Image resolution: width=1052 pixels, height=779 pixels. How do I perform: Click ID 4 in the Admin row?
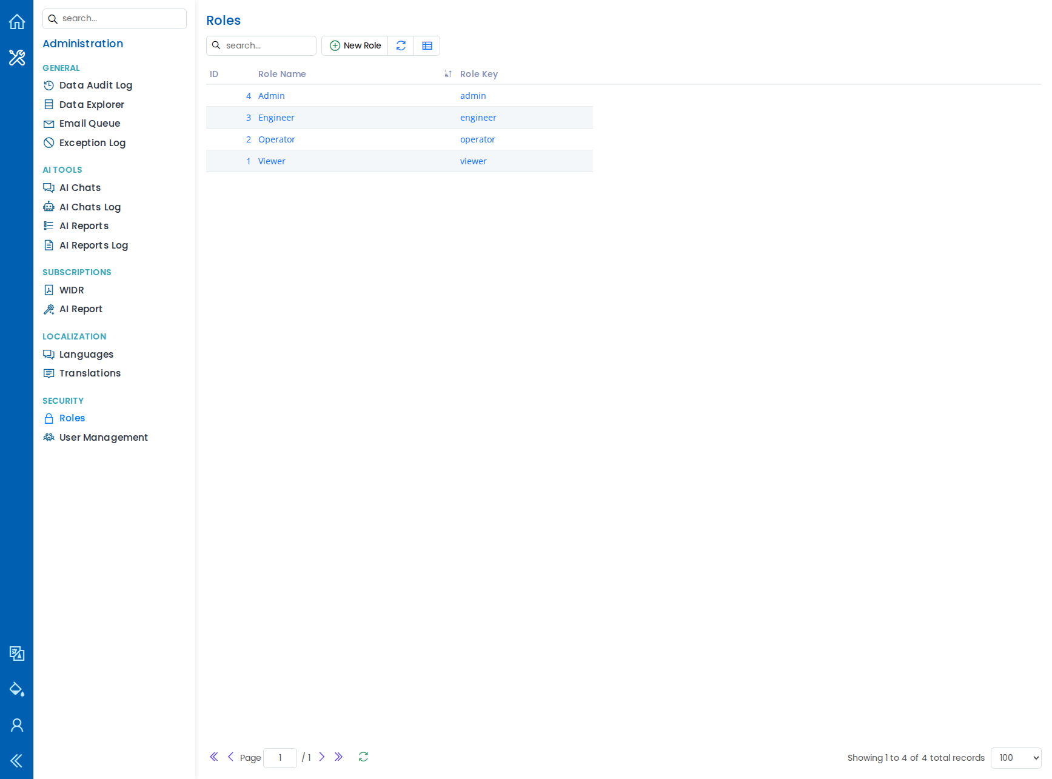(x=249, y=96)
